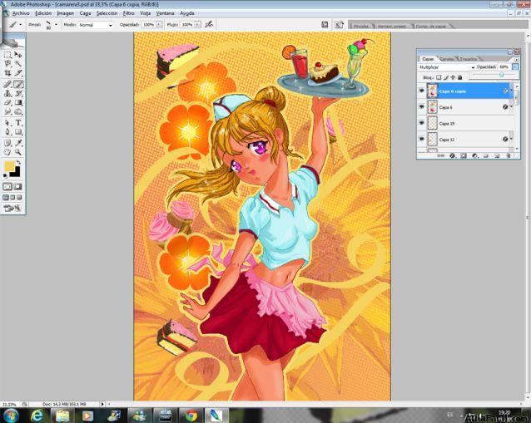Select the Rectangular Marquee tool

pyautogui.click(x=7, y=55)
